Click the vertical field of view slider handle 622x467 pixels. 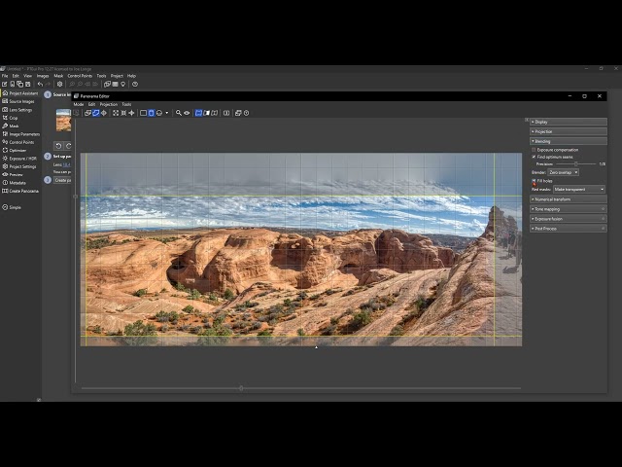[76, 197]
